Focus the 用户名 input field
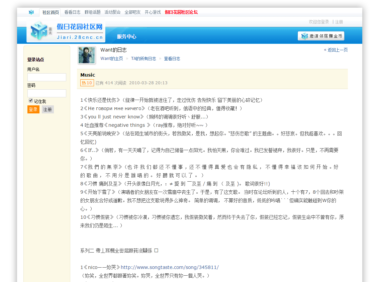 point(46,77)
